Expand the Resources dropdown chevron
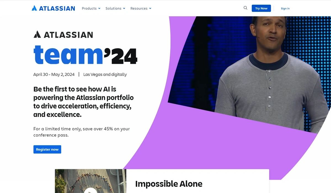The height and width of the screenshot is (193, 331). pos(150,9)
